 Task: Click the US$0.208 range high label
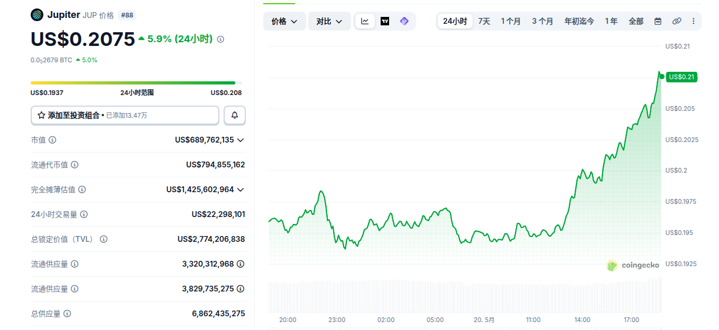226,93
